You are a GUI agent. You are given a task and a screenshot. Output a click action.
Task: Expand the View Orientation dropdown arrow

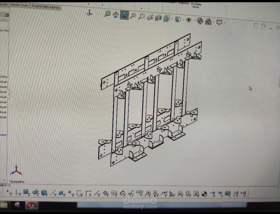coord(172,19)
